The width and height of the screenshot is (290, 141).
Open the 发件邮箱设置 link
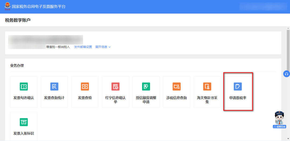(83, 47)
